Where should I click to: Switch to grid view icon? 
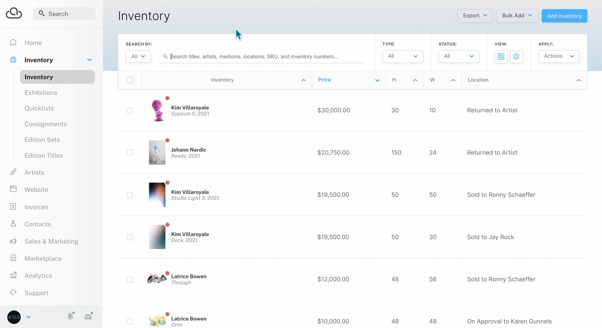pyautogui.click(x=501, y=56)
